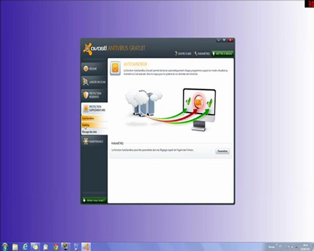Click the orange Résumé status icon

pyautogui.click(x=86, y=69)
